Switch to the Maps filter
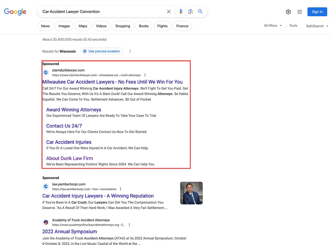Image resolution: width=331 pixels, height=245 pixels. click(x=83, y=26)
